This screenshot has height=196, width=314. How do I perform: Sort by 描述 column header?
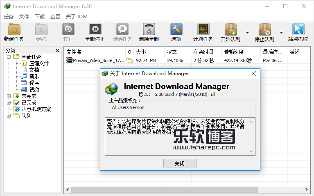coord(299,52)
